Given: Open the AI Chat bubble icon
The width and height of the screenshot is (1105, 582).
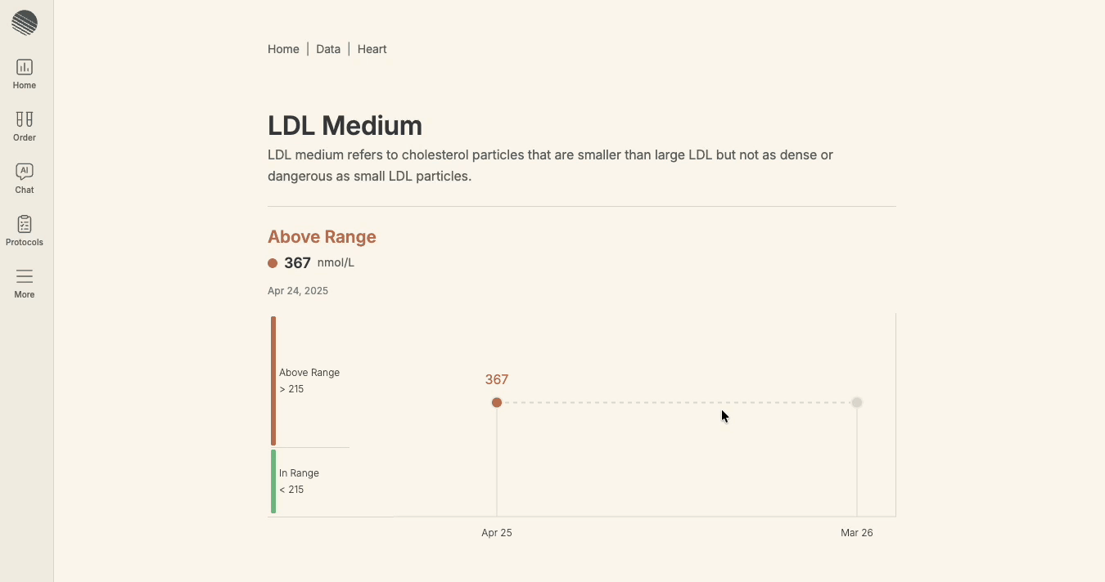Looking at the screenshot, I should click(25, 172).
